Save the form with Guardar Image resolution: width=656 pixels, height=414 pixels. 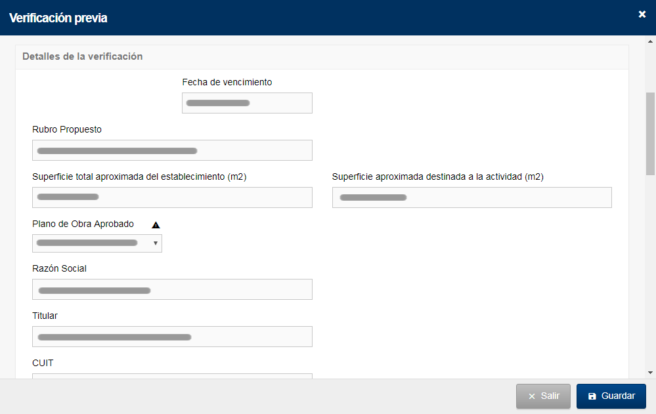[611, 396]
